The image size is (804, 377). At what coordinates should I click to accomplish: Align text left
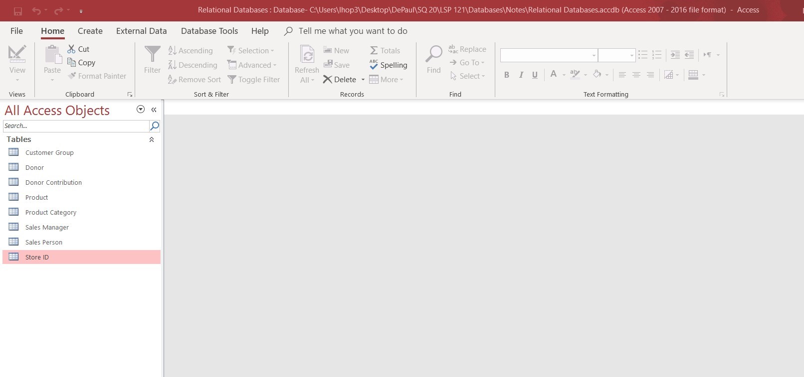coord(622,75)
